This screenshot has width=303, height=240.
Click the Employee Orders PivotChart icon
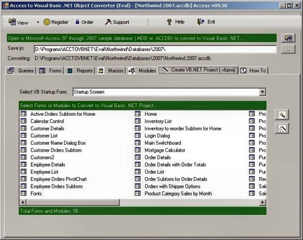tap(24, 179)
